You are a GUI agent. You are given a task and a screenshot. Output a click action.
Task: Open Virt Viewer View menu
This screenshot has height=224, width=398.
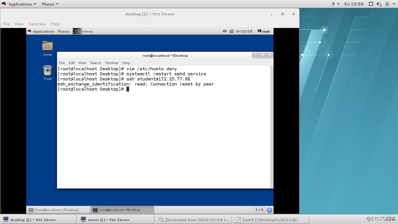pyautogui.click(x=19, y=24)
